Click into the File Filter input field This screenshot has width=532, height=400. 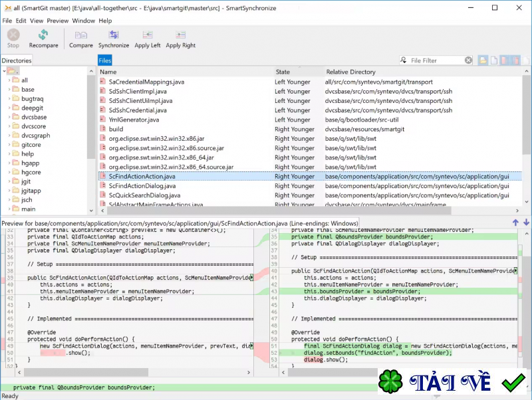436,60
